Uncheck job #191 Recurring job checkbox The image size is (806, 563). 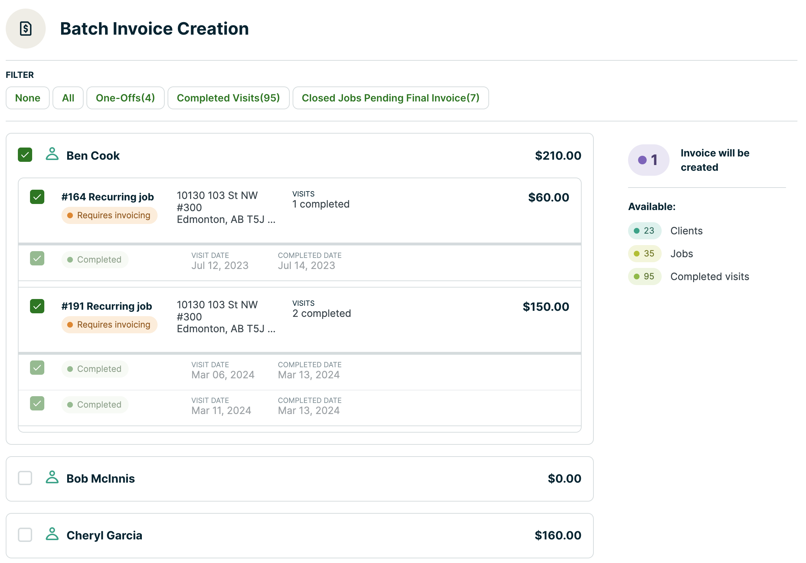point(37,306)
